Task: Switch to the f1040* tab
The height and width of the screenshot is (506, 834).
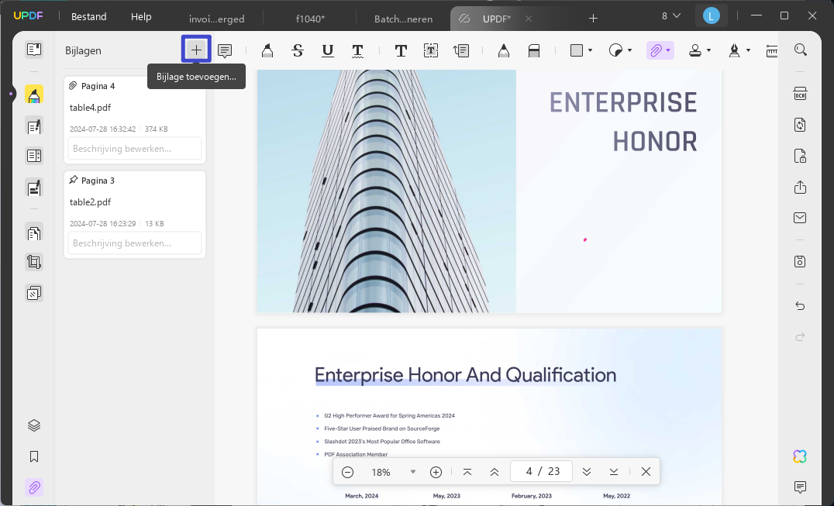Action: click(310, 19)
